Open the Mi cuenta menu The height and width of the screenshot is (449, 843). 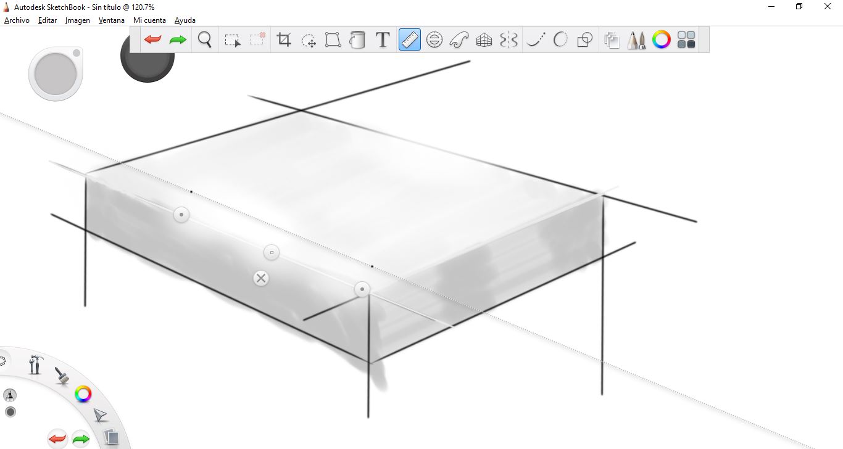click(x=150, y=20)
